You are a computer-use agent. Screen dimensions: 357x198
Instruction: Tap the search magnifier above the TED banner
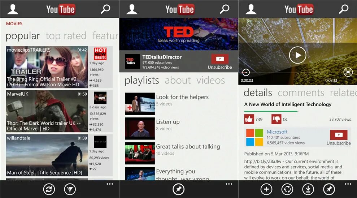[x=225, y=9]
